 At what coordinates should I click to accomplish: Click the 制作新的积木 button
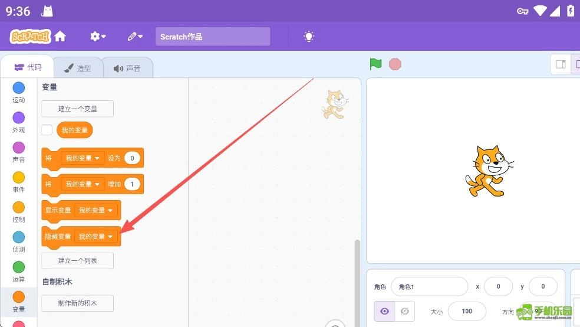(77, 303)
